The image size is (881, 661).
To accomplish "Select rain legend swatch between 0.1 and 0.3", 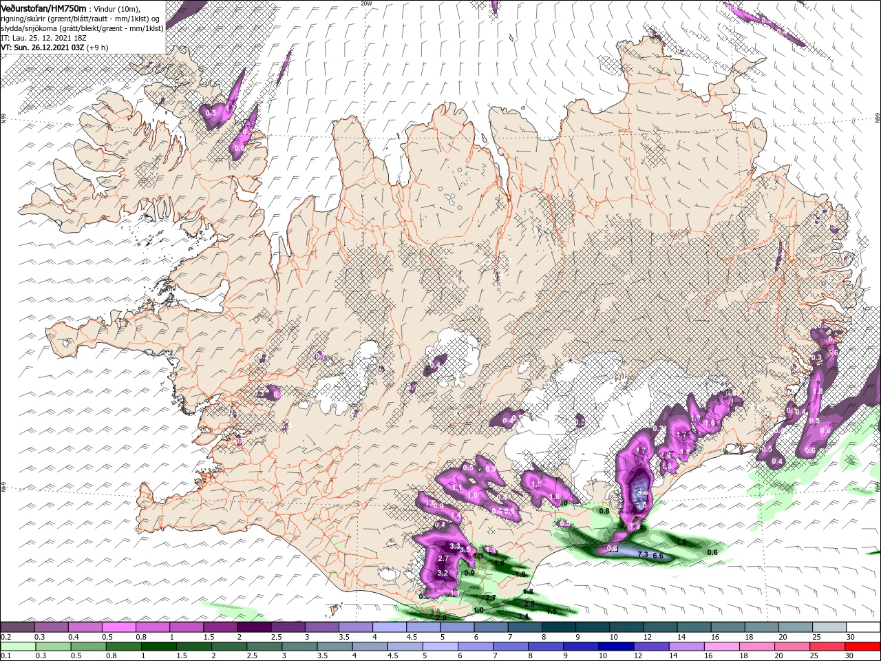I will point(18,647).
